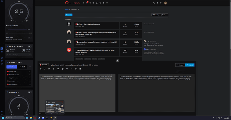Toggle the Hard Limit memory switch
Viewport: 231px width, 120px height.
tap(30, 38)
